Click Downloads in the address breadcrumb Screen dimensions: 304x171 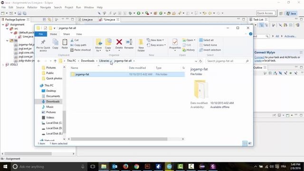(x=87, y=61)
